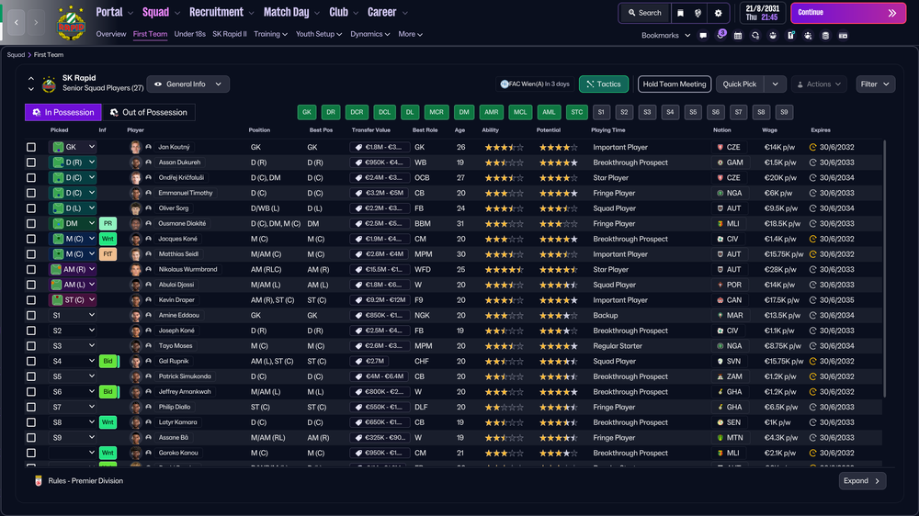Tick the checkbox for Jan Koutný
Screen dimensions: 919x516
(x=31, y=147)
